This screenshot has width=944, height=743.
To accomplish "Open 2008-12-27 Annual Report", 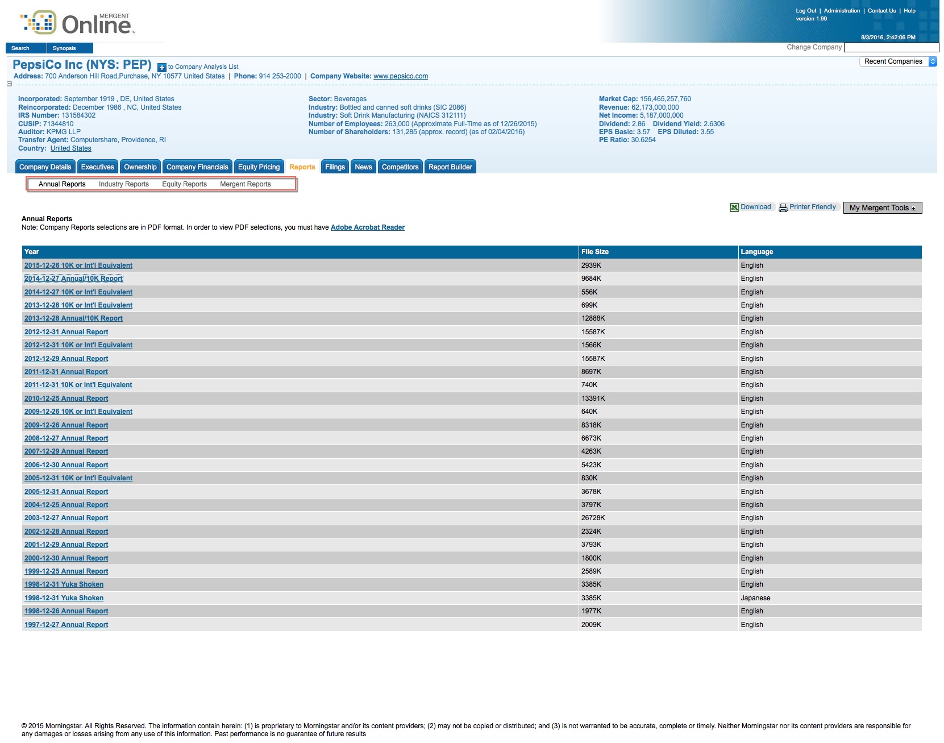I will point(66,438).
